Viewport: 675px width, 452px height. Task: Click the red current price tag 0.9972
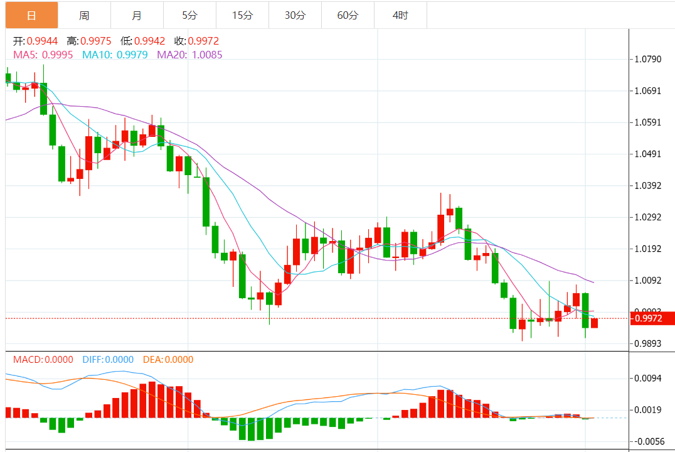coord(652,318)
